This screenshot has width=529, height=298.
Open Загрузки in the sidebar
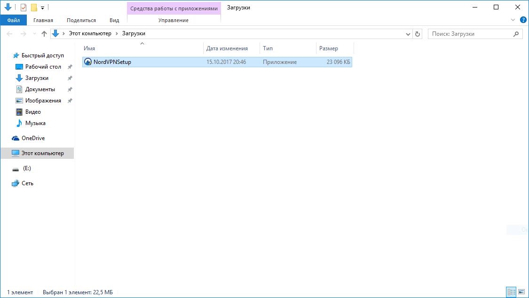(x=37, y=78)
